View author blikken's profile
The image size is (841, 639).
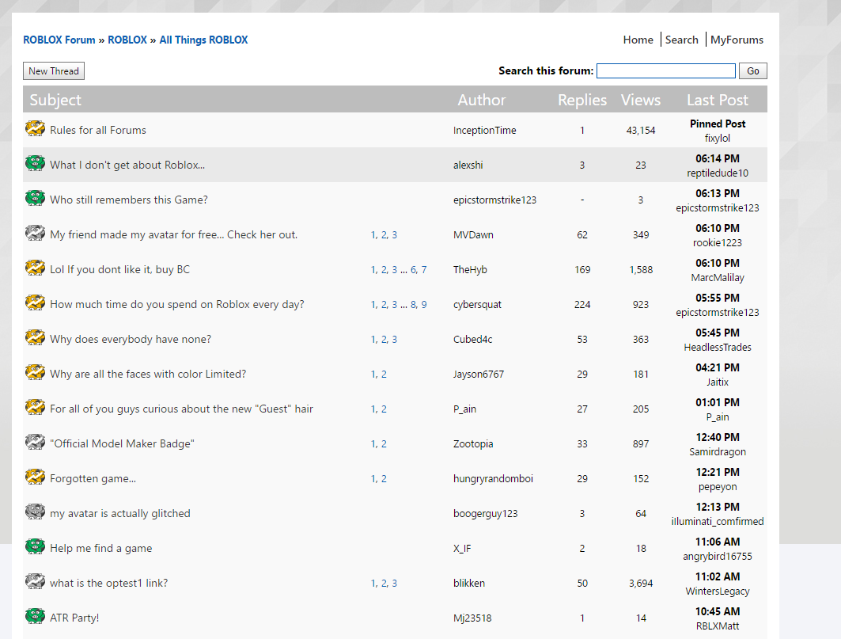point(469,583)
